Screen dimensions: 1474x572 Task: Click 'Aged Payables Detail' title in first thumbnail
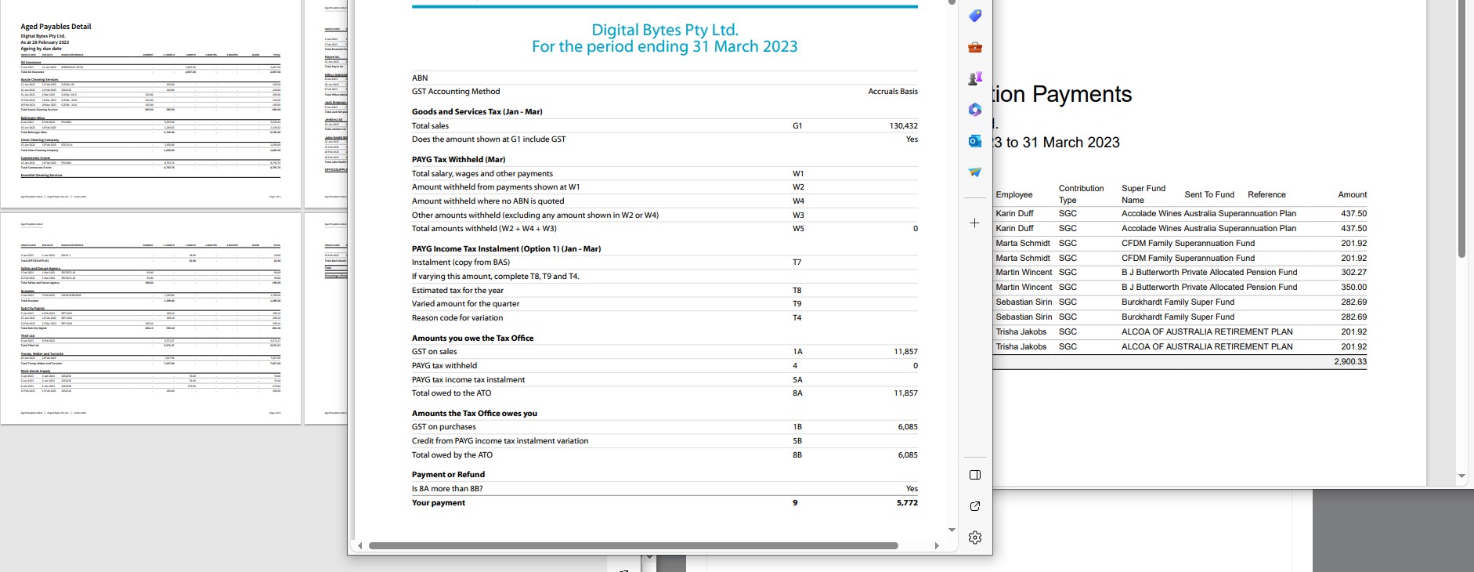click(x=56, y=27)
